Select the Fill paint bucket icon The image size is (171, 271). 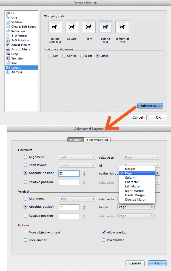click(8, 13)
